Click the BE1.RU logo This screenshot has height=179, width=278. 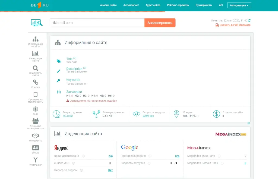click(40, 5)
